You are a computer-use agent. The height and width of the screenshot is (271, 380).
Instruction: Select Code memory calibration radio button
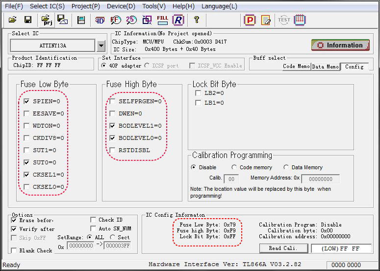[x=234, y=167]
